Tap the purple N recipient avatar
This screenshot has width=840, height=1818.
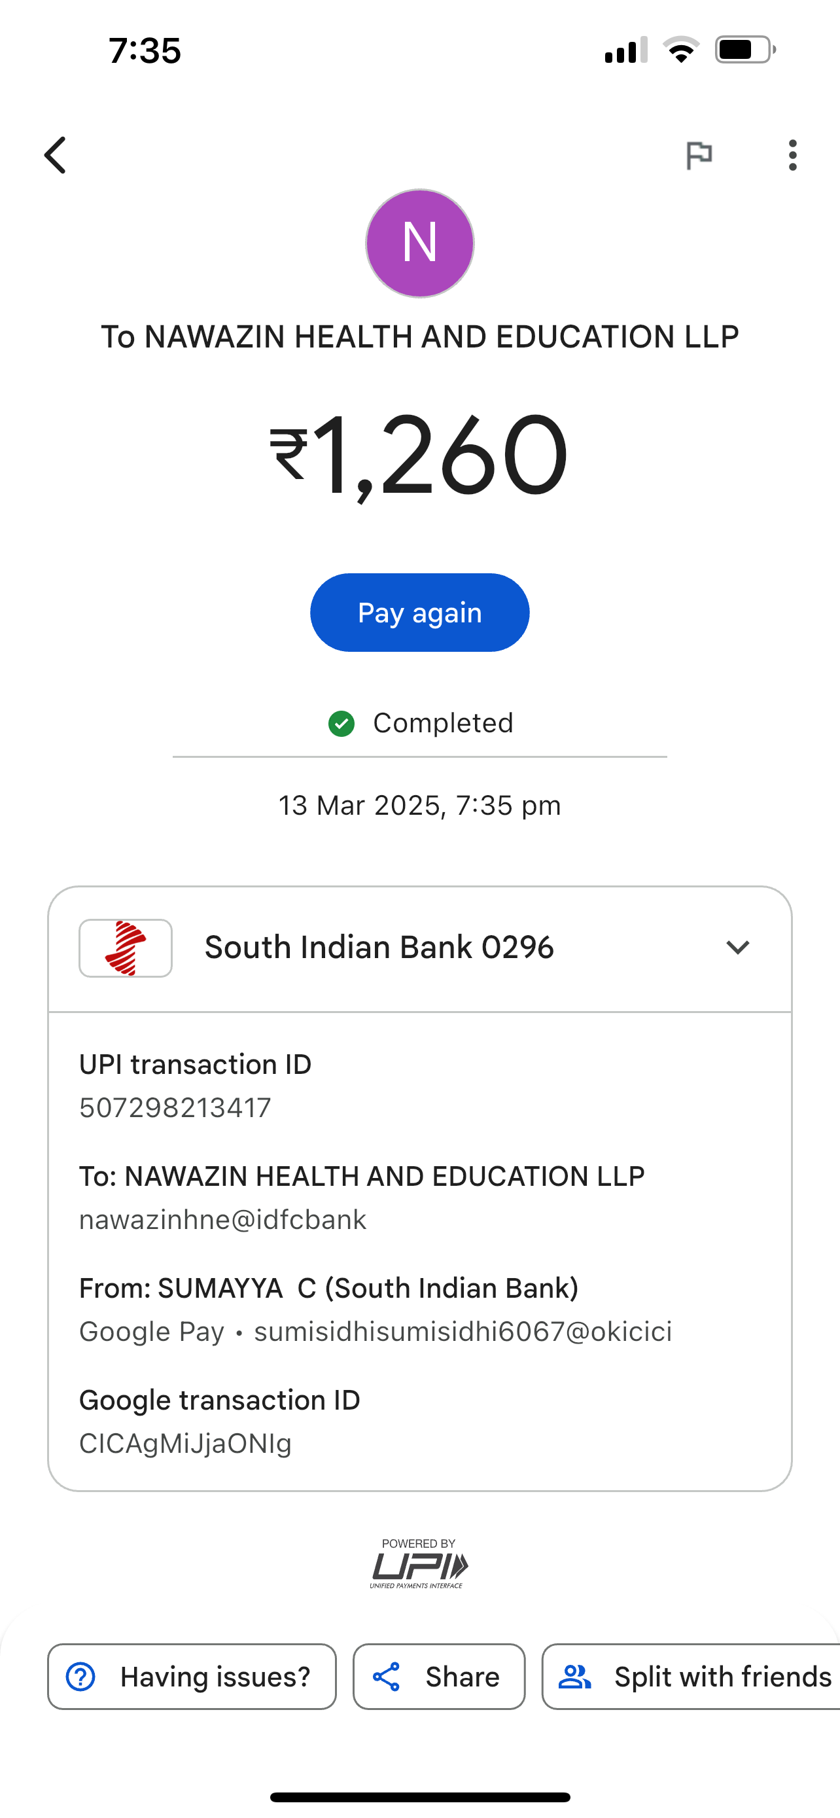[x=419, y=243]
